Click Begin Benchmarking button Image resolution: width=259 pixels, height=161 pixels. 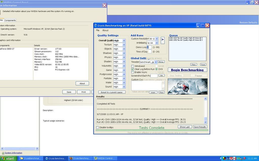coord(187,70)
